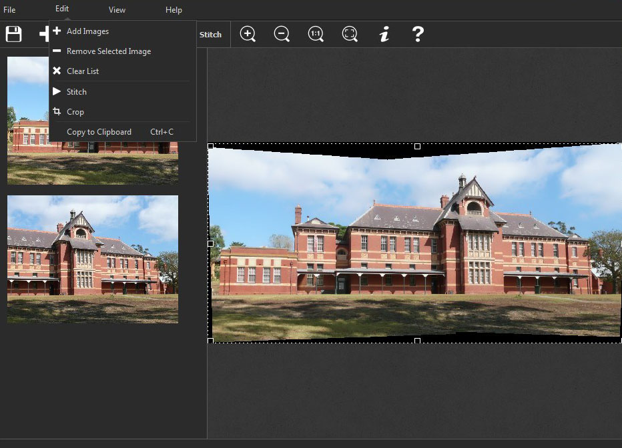Open help using the question mark icon
Image resolution: width=622 pixels, height=448 pixels.
click(418, 34)
